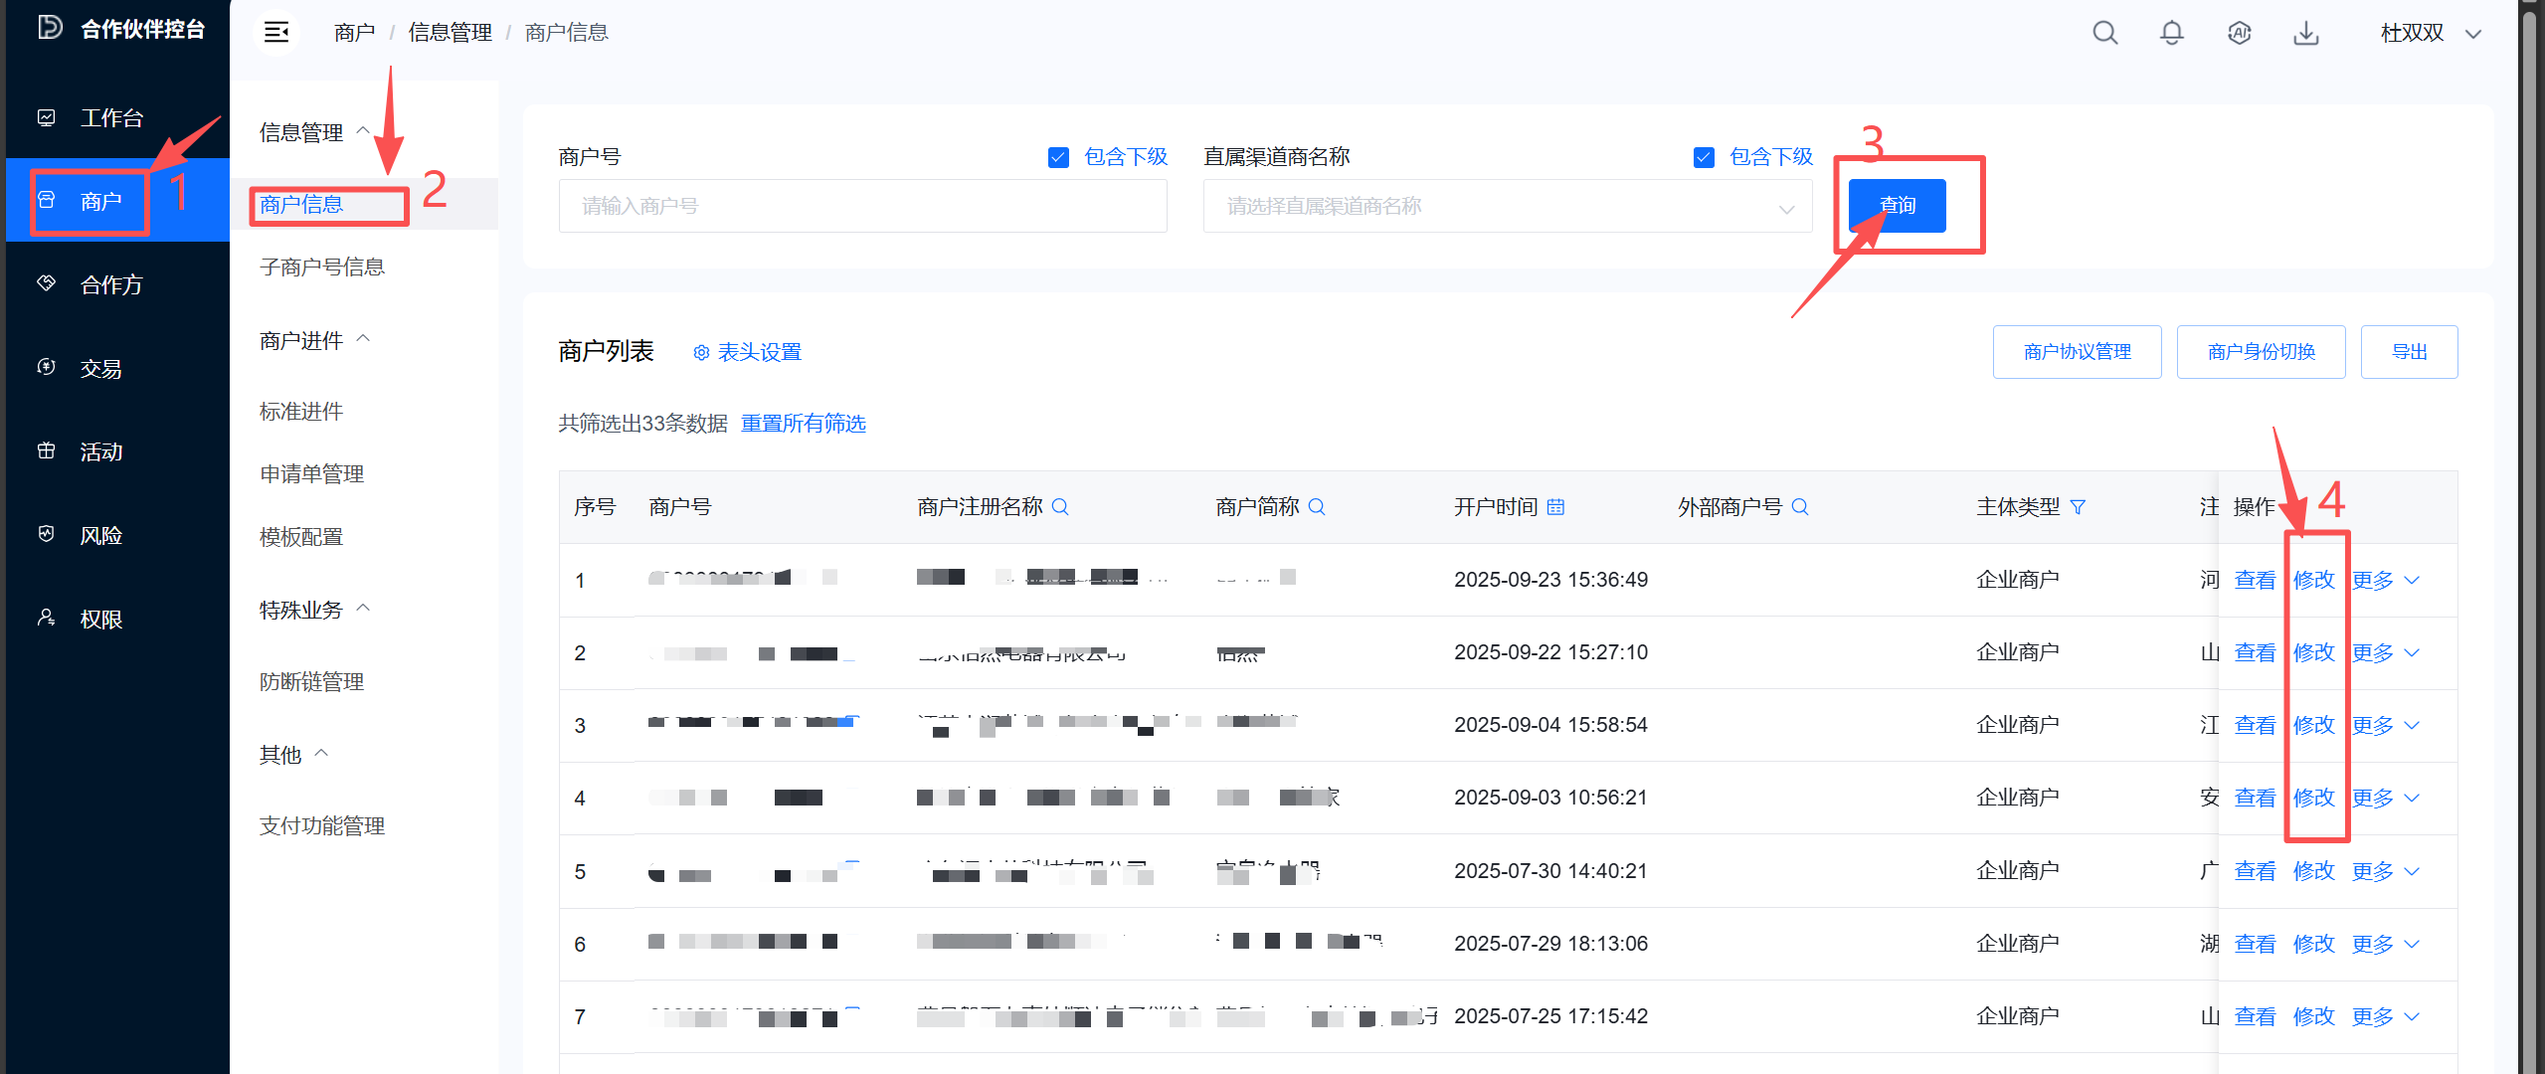Click the 权限 user permission icon
This screenshot has height=1074, width=2545.
(46, 618)
